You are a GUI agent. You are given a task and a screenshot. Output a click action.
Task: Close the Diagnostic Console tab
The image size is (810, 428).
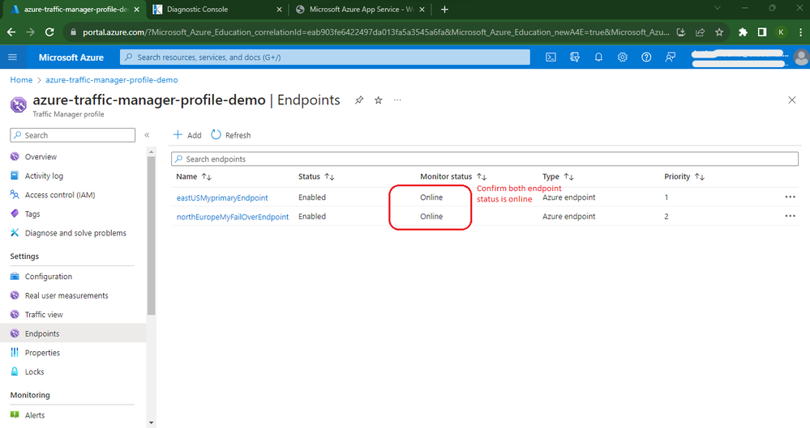pos(279,9)
